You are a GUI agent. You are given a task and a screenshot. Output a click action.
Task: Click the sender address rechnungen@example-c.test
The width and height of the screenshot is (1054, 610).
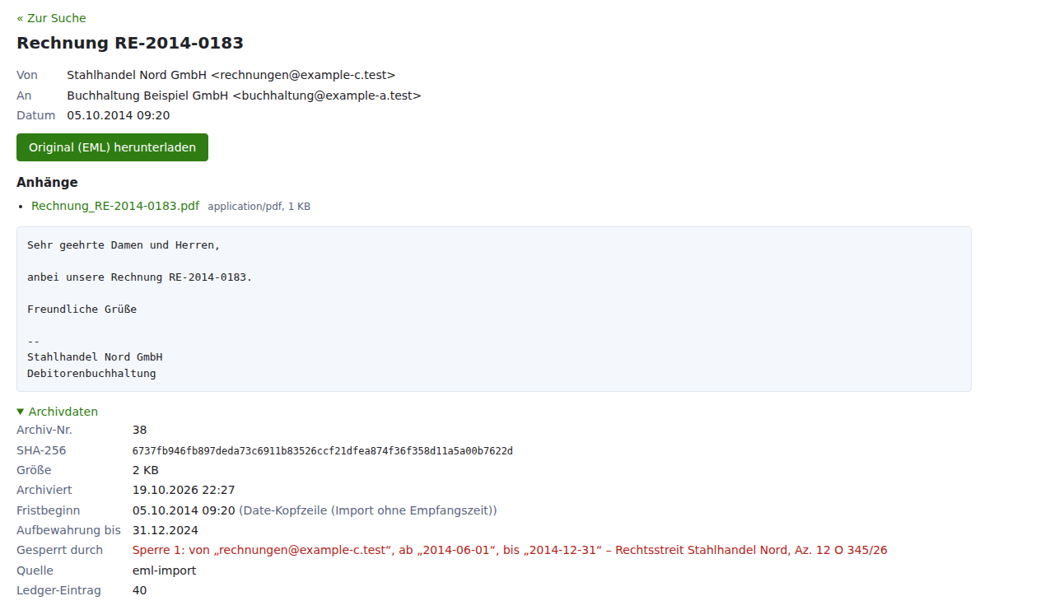tap(303, 75)
